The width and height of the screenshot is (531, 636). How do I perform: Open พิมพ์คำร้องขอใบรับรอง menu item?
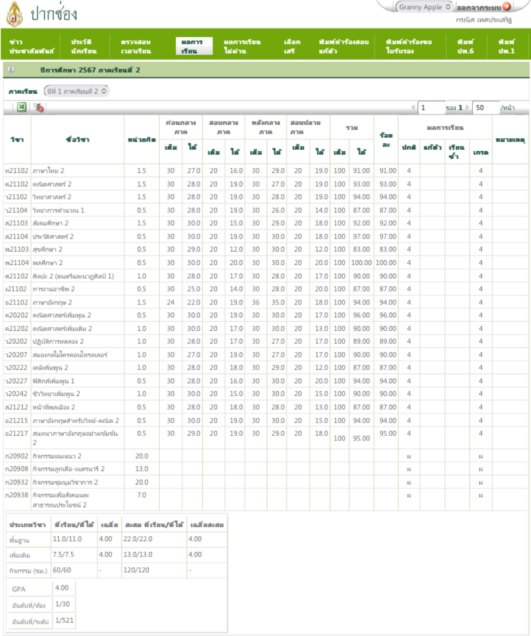(x=408, y=46)
